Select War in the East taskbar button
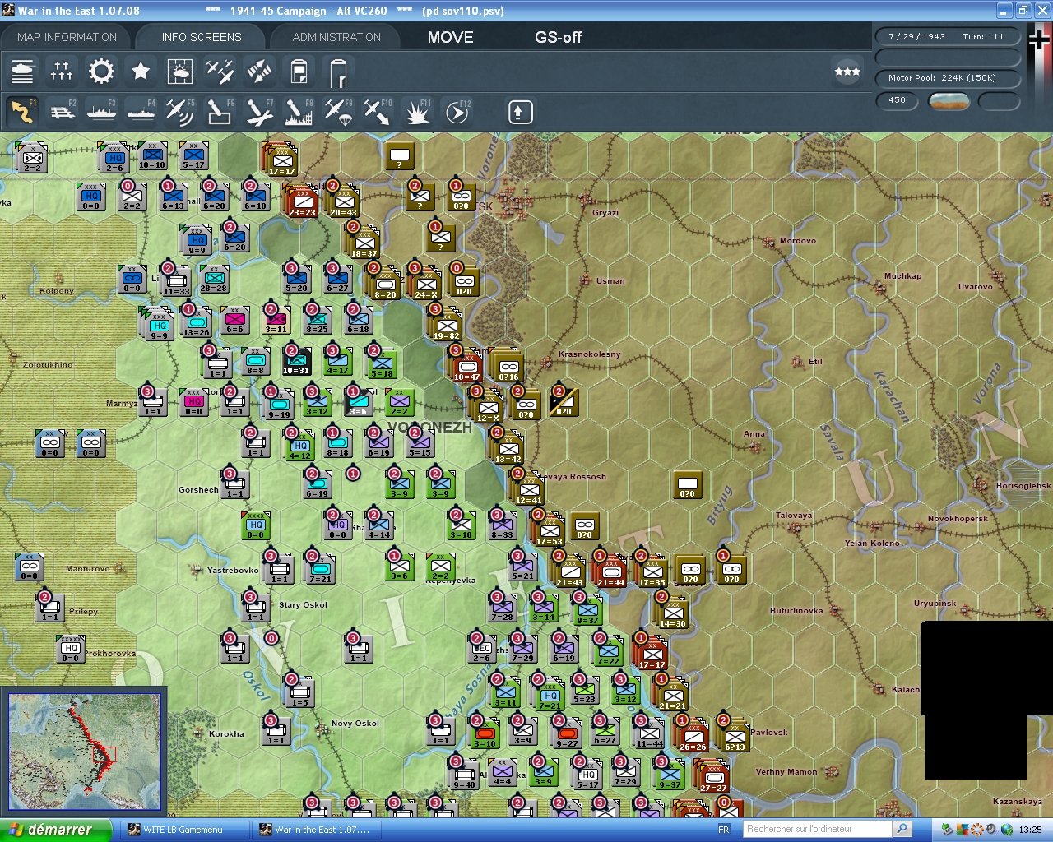This screenshot has width=1053, height=842. coord(315,830)
